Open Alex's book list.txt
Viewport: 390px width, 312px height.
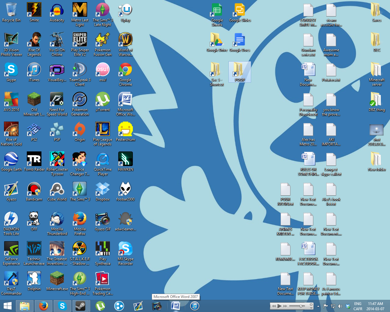(x=331, y=194)
